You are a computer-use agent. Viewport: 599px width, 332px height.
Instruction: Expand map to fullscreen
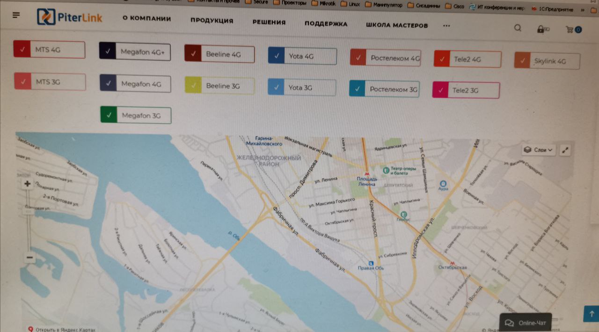tap(566, 151)
